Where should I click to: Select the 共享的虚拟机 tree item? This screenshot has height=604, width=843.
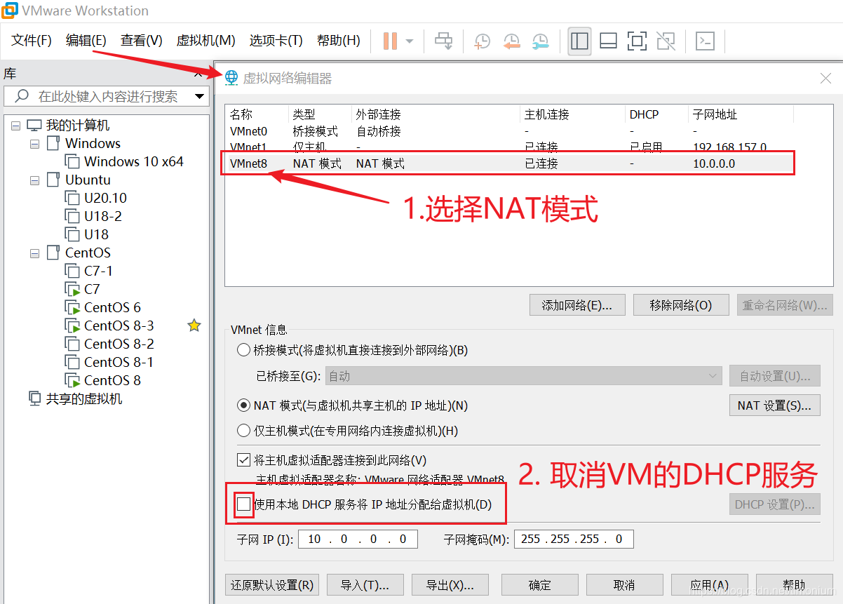click(76, 398)
